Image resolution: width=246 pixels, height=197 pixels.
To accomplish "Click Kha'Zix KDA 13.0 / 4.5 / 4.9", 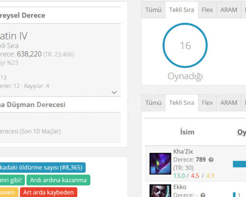I will 194,175.
